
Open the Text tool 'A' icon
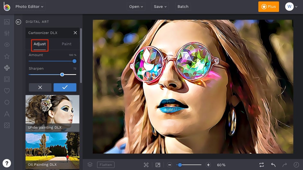[x=7, y=114]
